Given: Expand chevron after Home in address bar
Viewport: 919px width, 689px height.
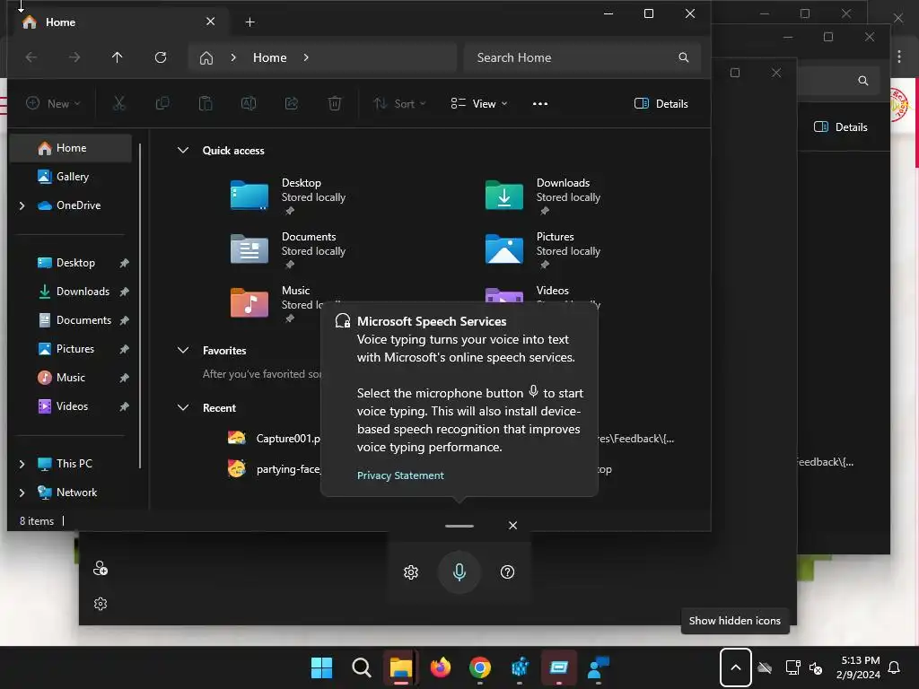Looking at the screenshot, I should 306,57.
